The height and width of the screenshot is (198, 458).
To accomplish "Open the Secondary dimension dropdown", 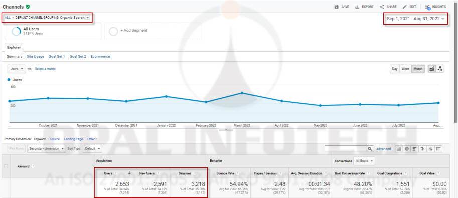I will [47, 149].
